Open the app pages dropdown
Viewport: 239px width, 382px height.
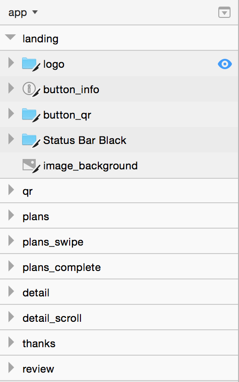tap(23, 12)
